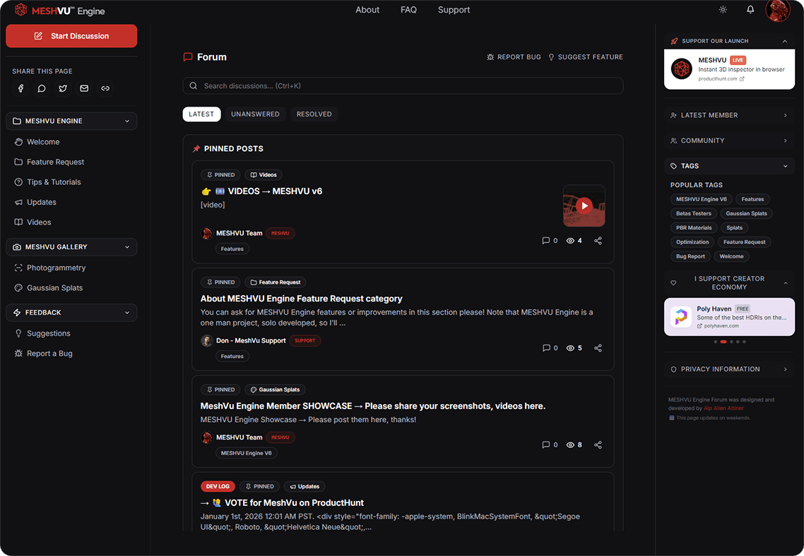Screen dimensions: 804x556
Task: Switch to the RESOLVED tab
Action: [x=314, y=114]
